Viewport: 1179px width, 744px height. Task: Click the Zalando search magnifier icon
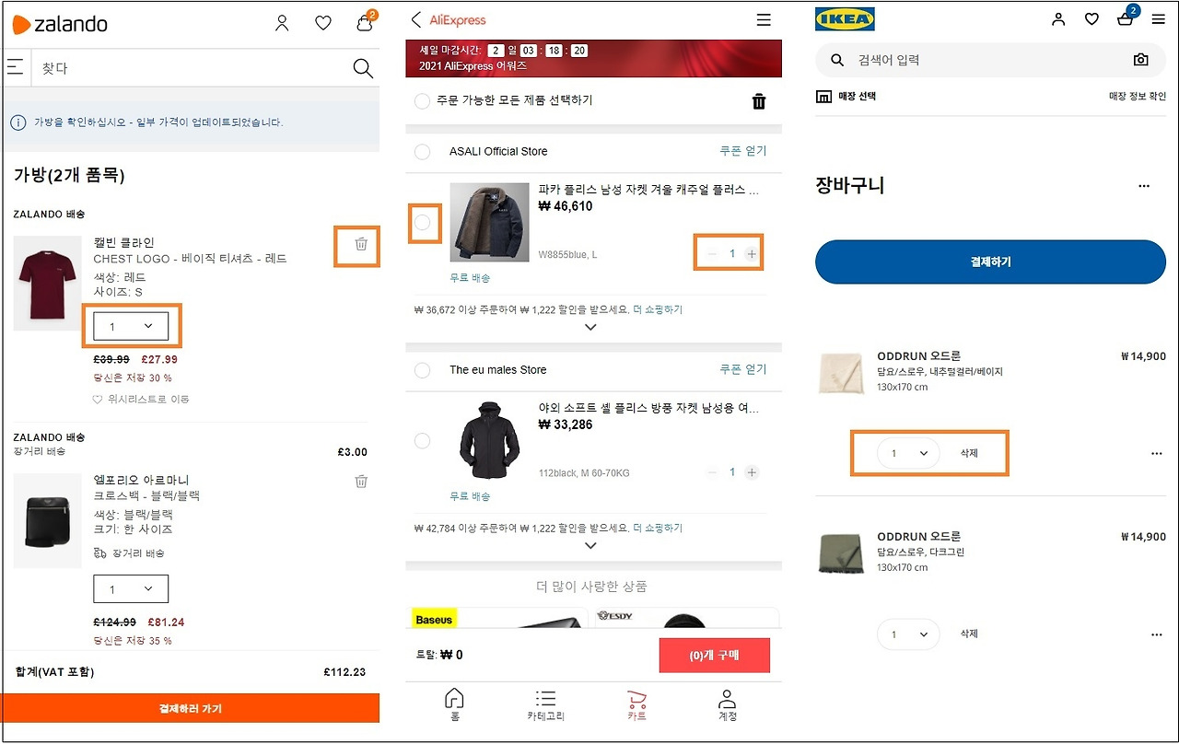coord(362,67)
